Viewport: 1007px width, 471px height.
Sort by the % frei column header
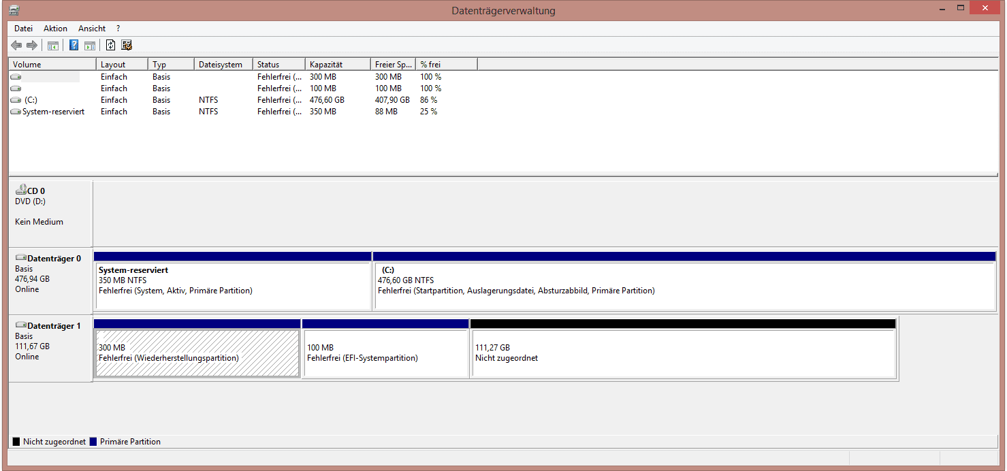[447, 64]
